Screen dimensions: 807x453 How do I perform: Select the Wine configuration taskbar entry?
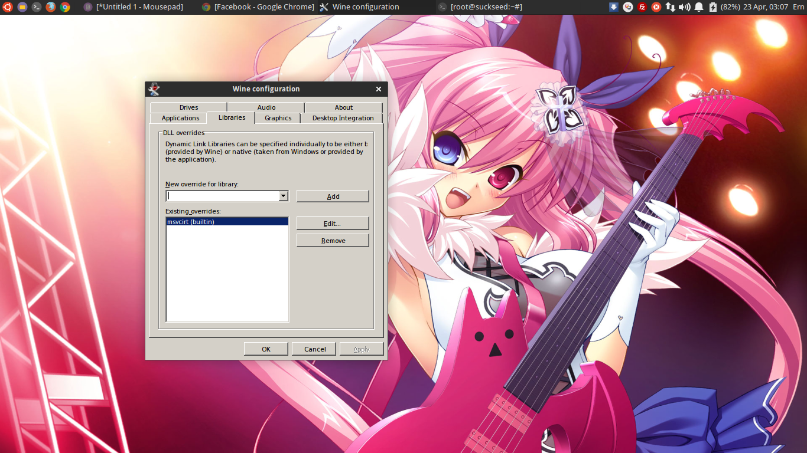point(359,7)
